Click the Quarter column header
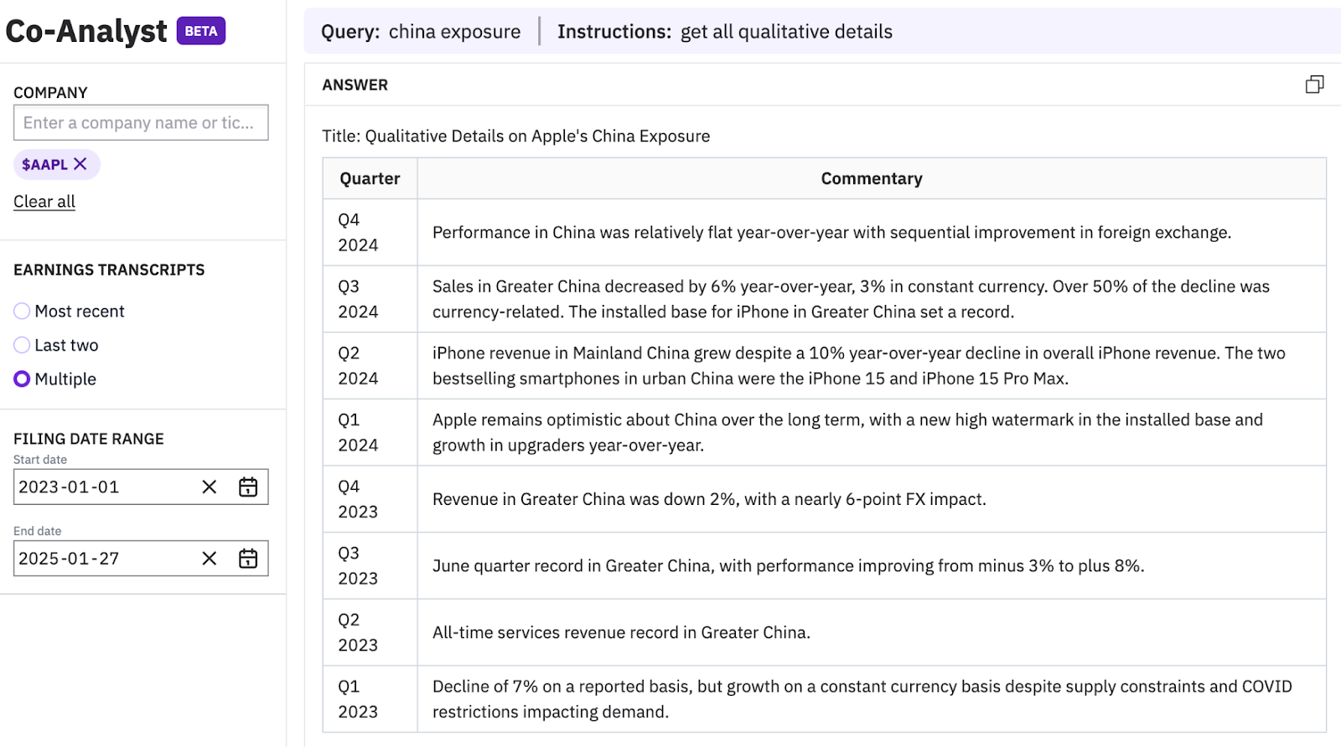This screenshot has height=747, width=1341. tap(370, 178)
